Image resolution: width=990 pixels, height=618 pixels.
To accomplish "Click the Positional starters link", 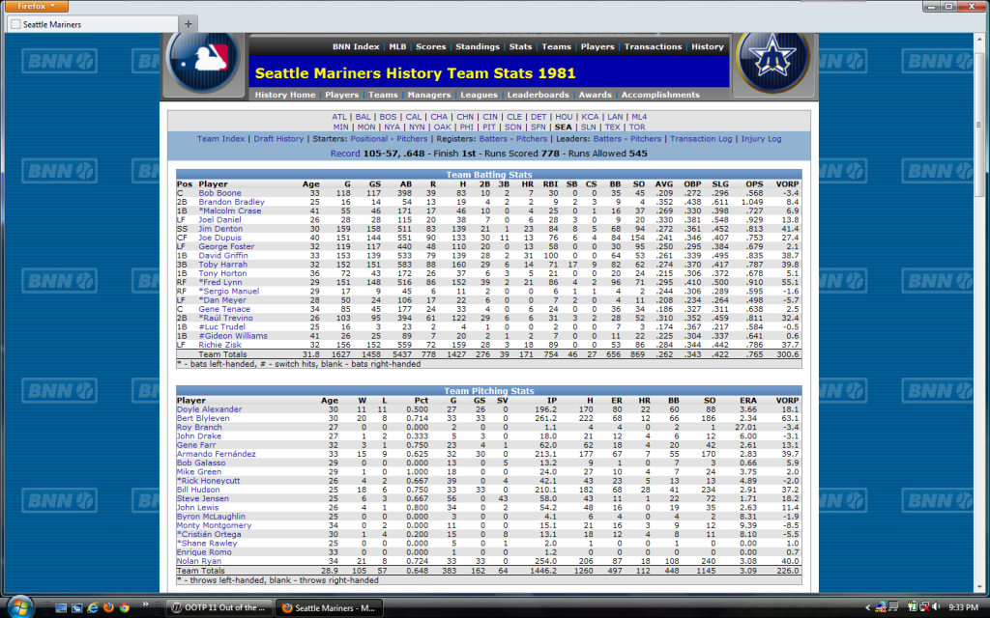I will [368, 139].
